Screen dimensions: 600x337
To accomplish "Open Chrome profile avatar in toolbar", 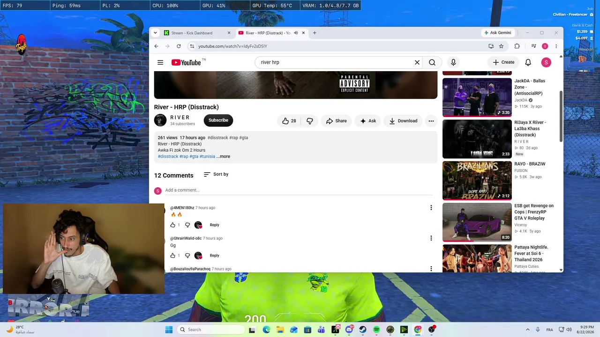I will (545, 46).
